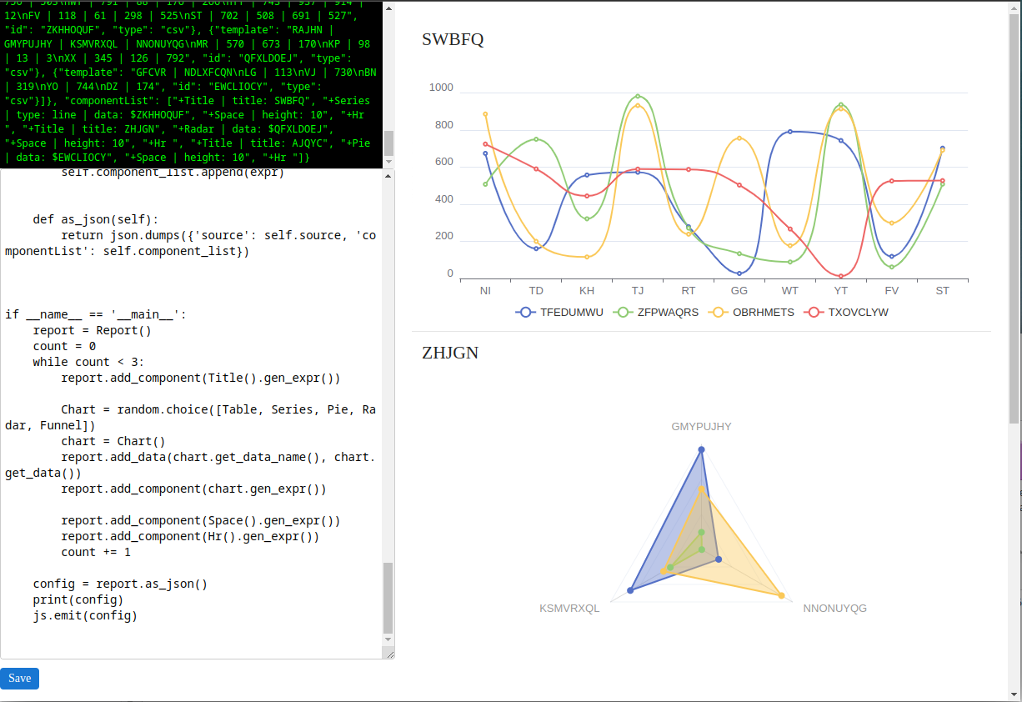Toggle the OBRHMETS legend entry
This screenshot has height=702, width=1022.
point(752,313)
